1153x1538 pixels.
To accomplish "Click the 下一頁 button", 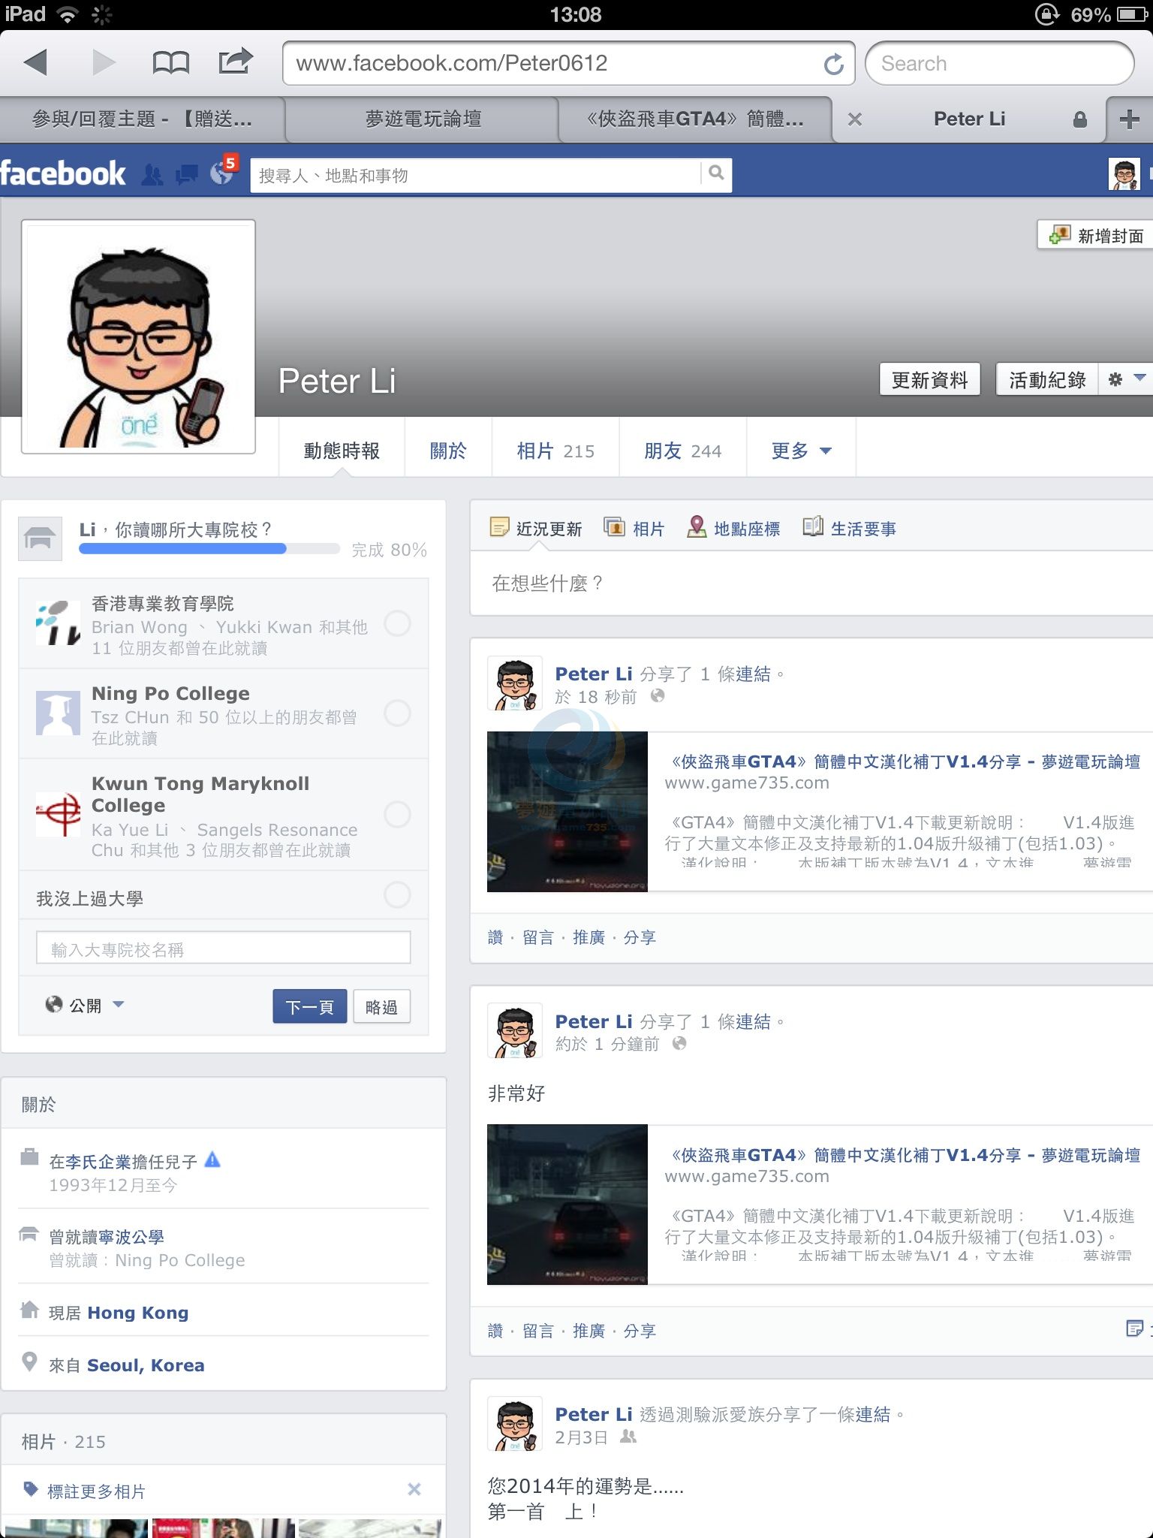I will pyautogui.click(x=309, y=1006).
